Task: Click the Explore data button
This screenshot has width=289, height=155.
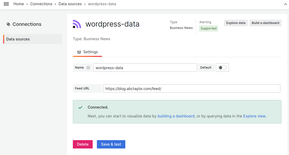Action: tap(235, 23)
